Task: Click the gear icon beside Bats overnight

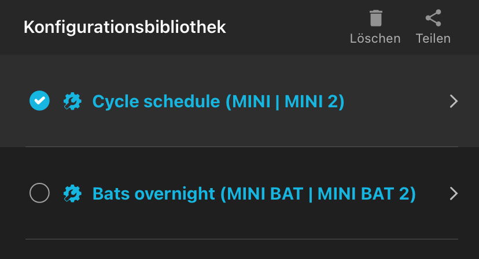Action: tap(72, 193)
